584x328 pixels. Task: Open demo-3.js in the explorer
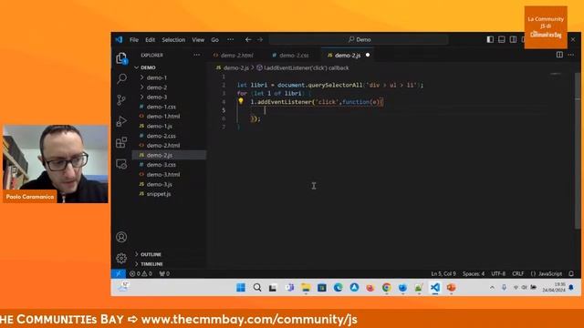point(170,184)
